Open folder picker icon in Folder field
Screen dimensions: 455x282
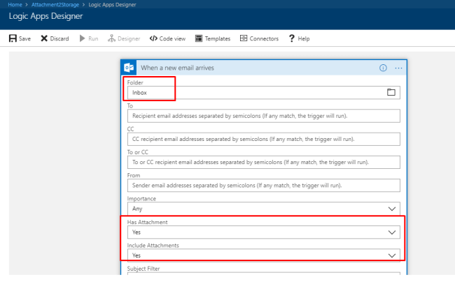click(x=391, y=92)
